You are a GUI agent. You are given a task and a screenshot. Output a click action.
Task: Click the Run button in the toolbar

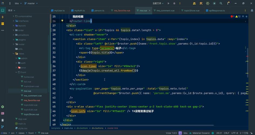click(168, 4)
